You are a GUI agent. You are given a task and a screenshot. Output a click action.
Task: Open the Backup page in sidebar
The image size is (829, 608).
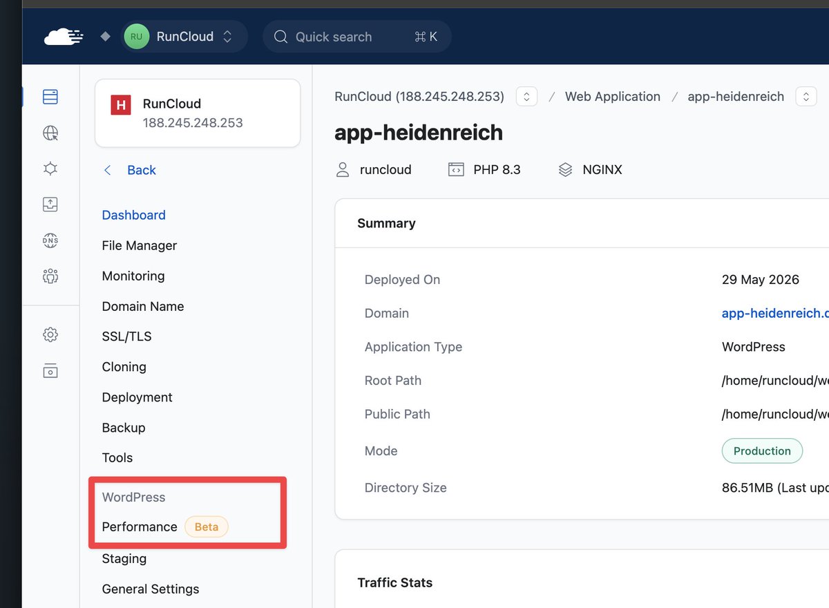click(x=123, y=428)
